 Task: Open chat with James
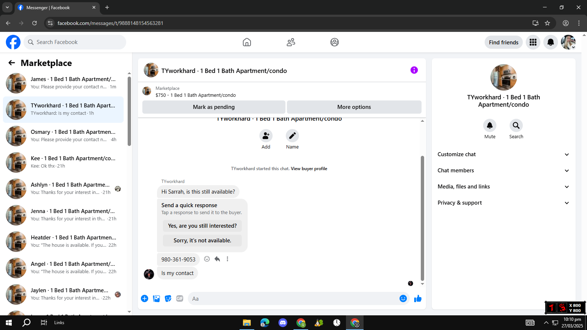[x=63, y=83]
